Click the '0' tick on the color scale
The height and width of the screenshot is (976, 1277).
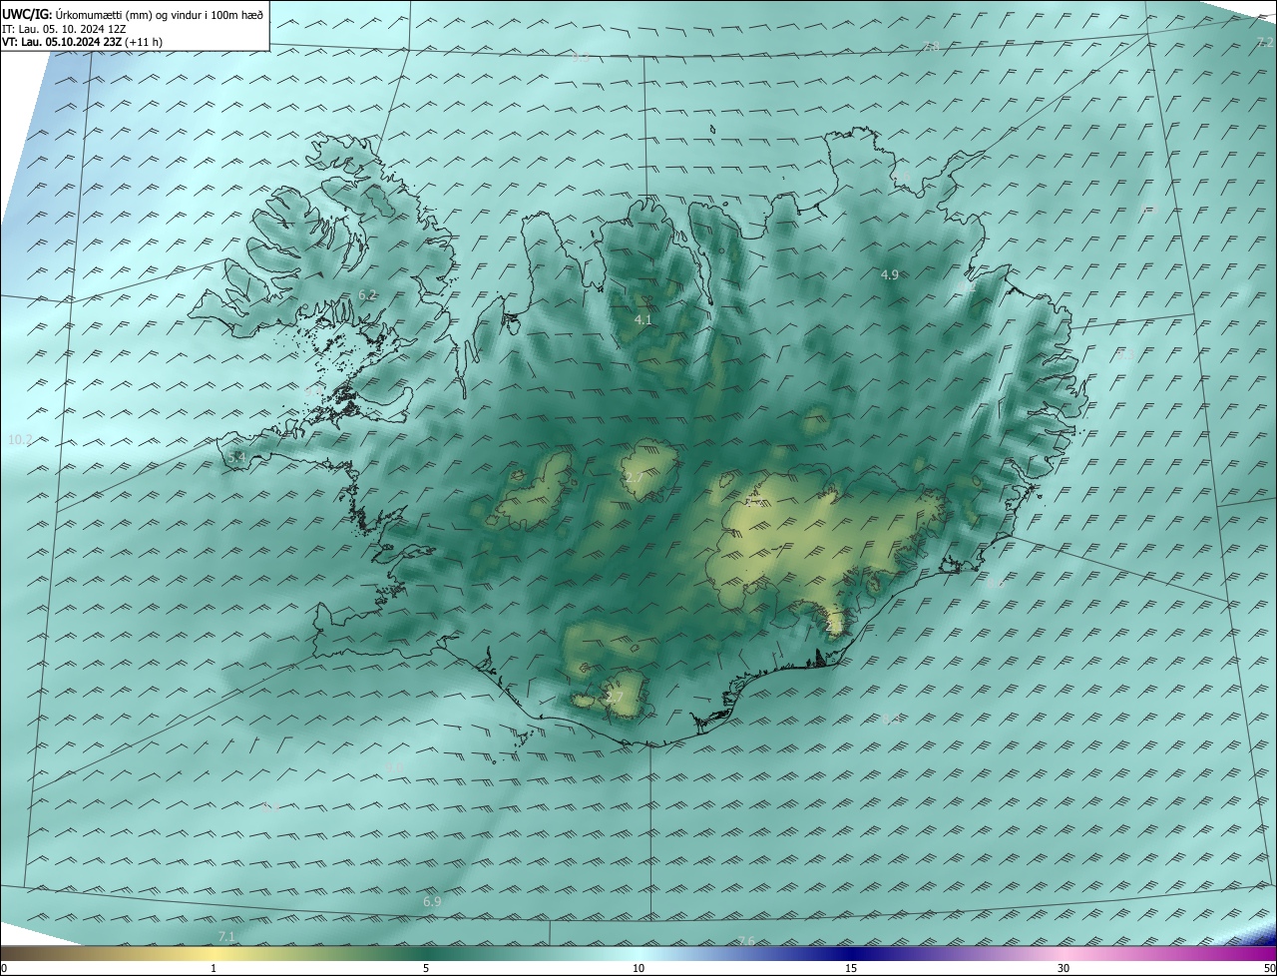click(4, 968)
